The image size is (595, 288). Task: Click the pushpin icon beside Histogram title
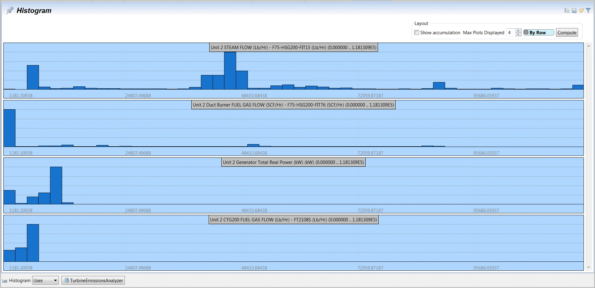pos(10,10)
